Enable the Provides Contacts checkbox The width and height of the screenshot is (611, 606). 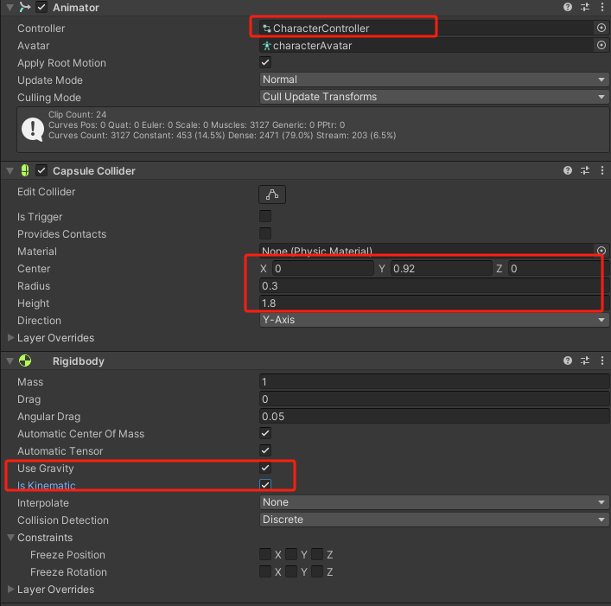[265, 233]
